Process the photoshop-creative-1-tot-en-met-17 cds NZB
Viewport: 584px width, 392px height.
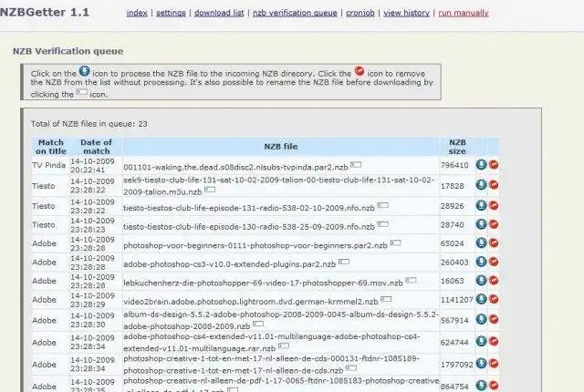tap(481, 364)
